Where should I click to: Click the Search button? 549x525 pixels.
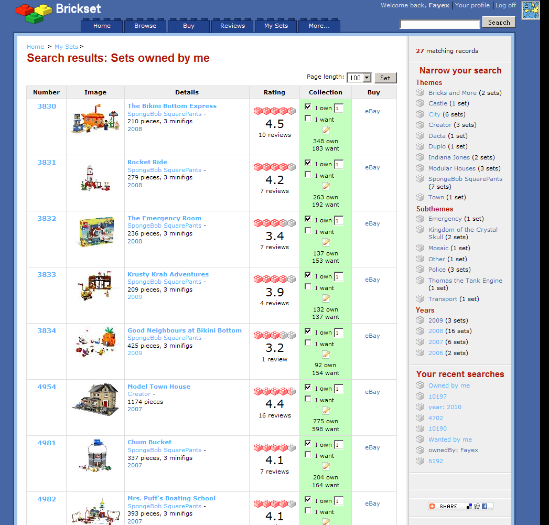pos(499,22)
